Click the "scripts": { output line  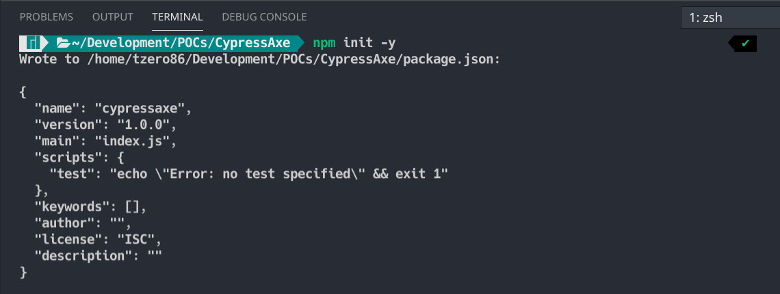(79, 158)
